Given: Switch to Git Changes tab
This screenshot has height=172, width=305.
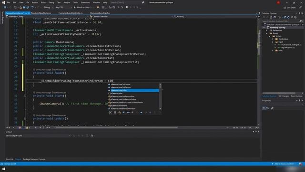Looking at the screenshot, I should pyautogui.click(x=284, y=96).
